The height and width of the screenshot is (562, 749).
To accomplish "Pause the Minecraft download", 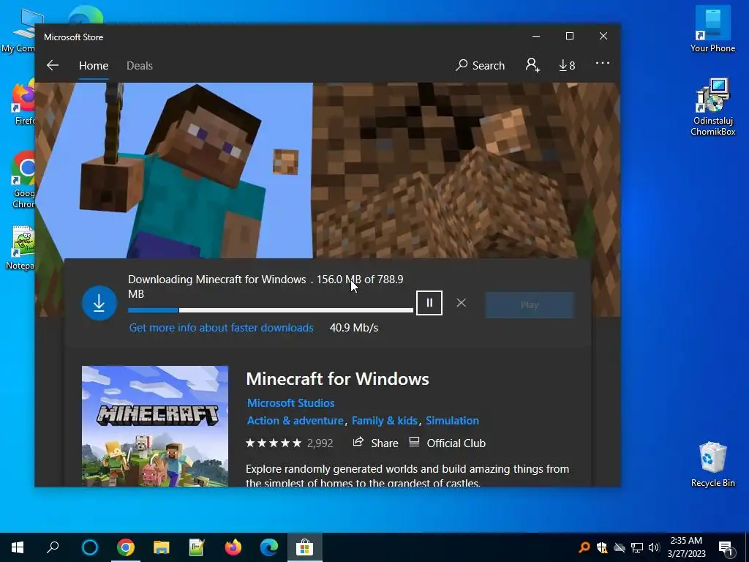I will [x=429, y=302].
